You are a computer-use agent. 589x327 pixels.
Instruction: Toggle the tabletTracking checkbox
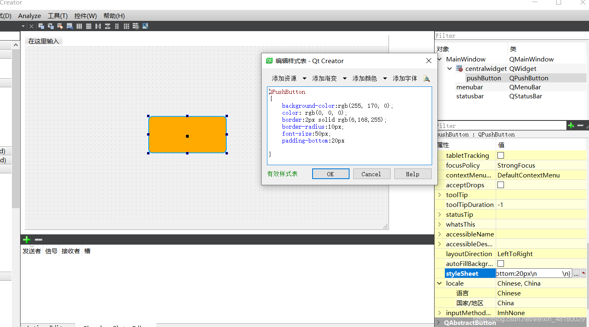pos(501,155)
